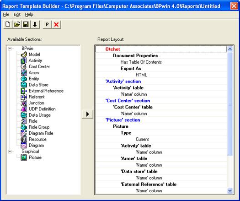240x201 pixels.
Task: Close the Report Template Builder window
Action: click(x=234, y=6)
